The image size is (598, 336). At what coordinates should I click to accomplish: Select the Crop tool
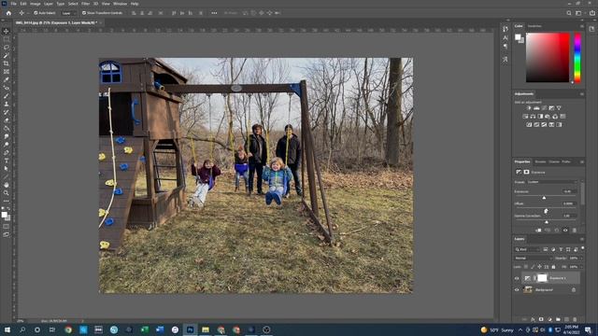tap(7, 63)
